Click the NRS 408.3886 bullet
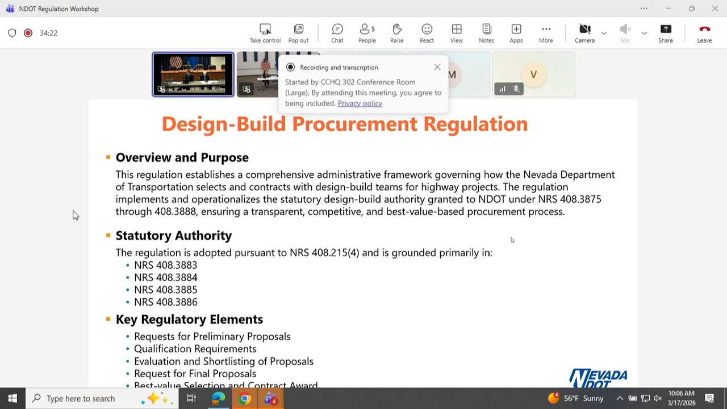The image size is (727, 409). pos(165,302)
